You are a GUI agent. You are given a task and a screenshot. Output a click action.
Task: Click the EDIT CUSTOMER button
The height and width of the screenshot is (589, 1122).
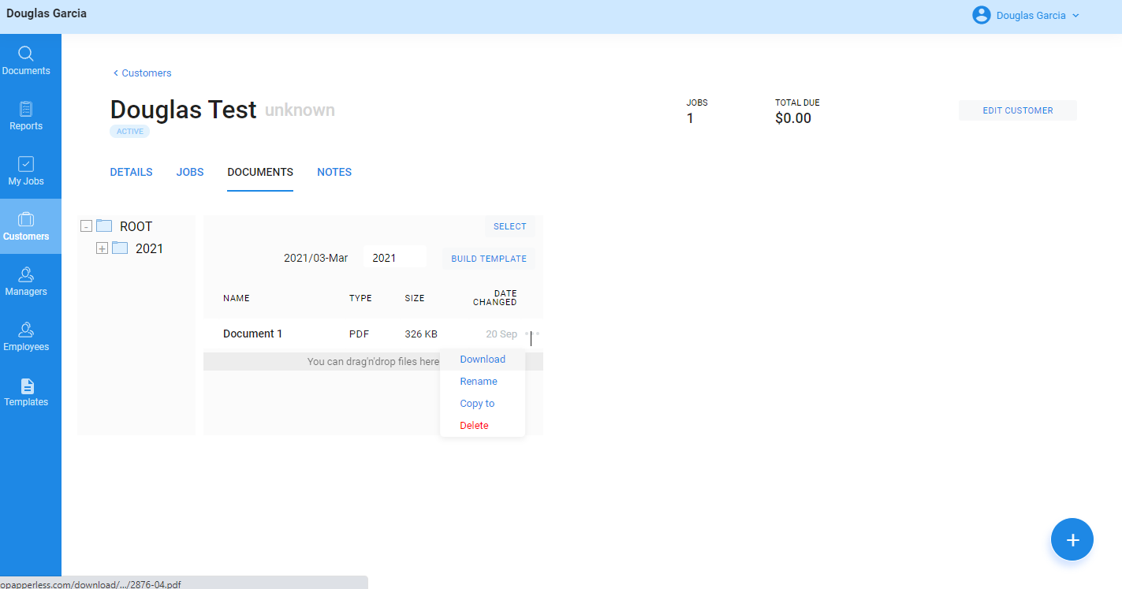[1017, 110]
